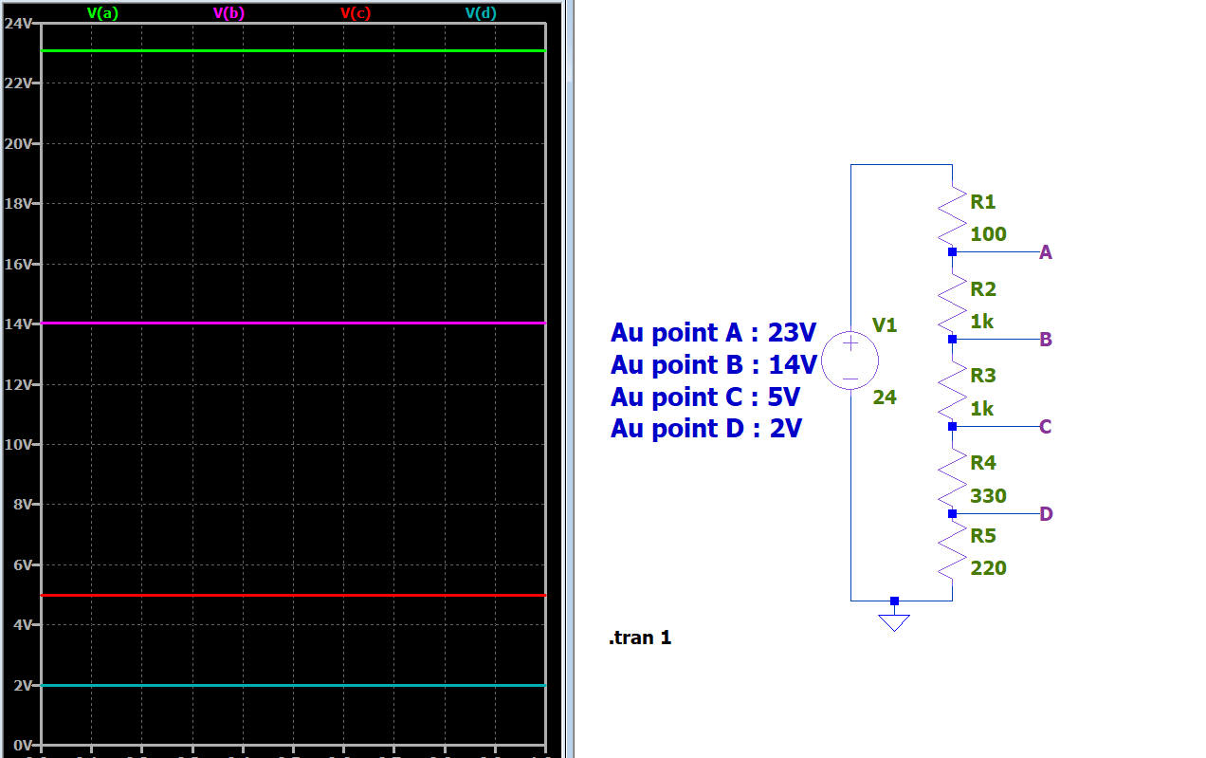Click the green V(a) waveform line

coord(292,51)
